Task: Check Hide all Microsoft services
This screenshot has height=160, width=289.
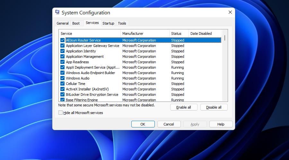Action: (x=60, y=112)
